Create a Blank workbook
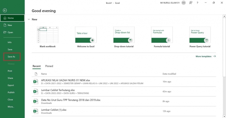Image resolution: width=226 pixels, height=118 pixels. (x=48, y=37)
